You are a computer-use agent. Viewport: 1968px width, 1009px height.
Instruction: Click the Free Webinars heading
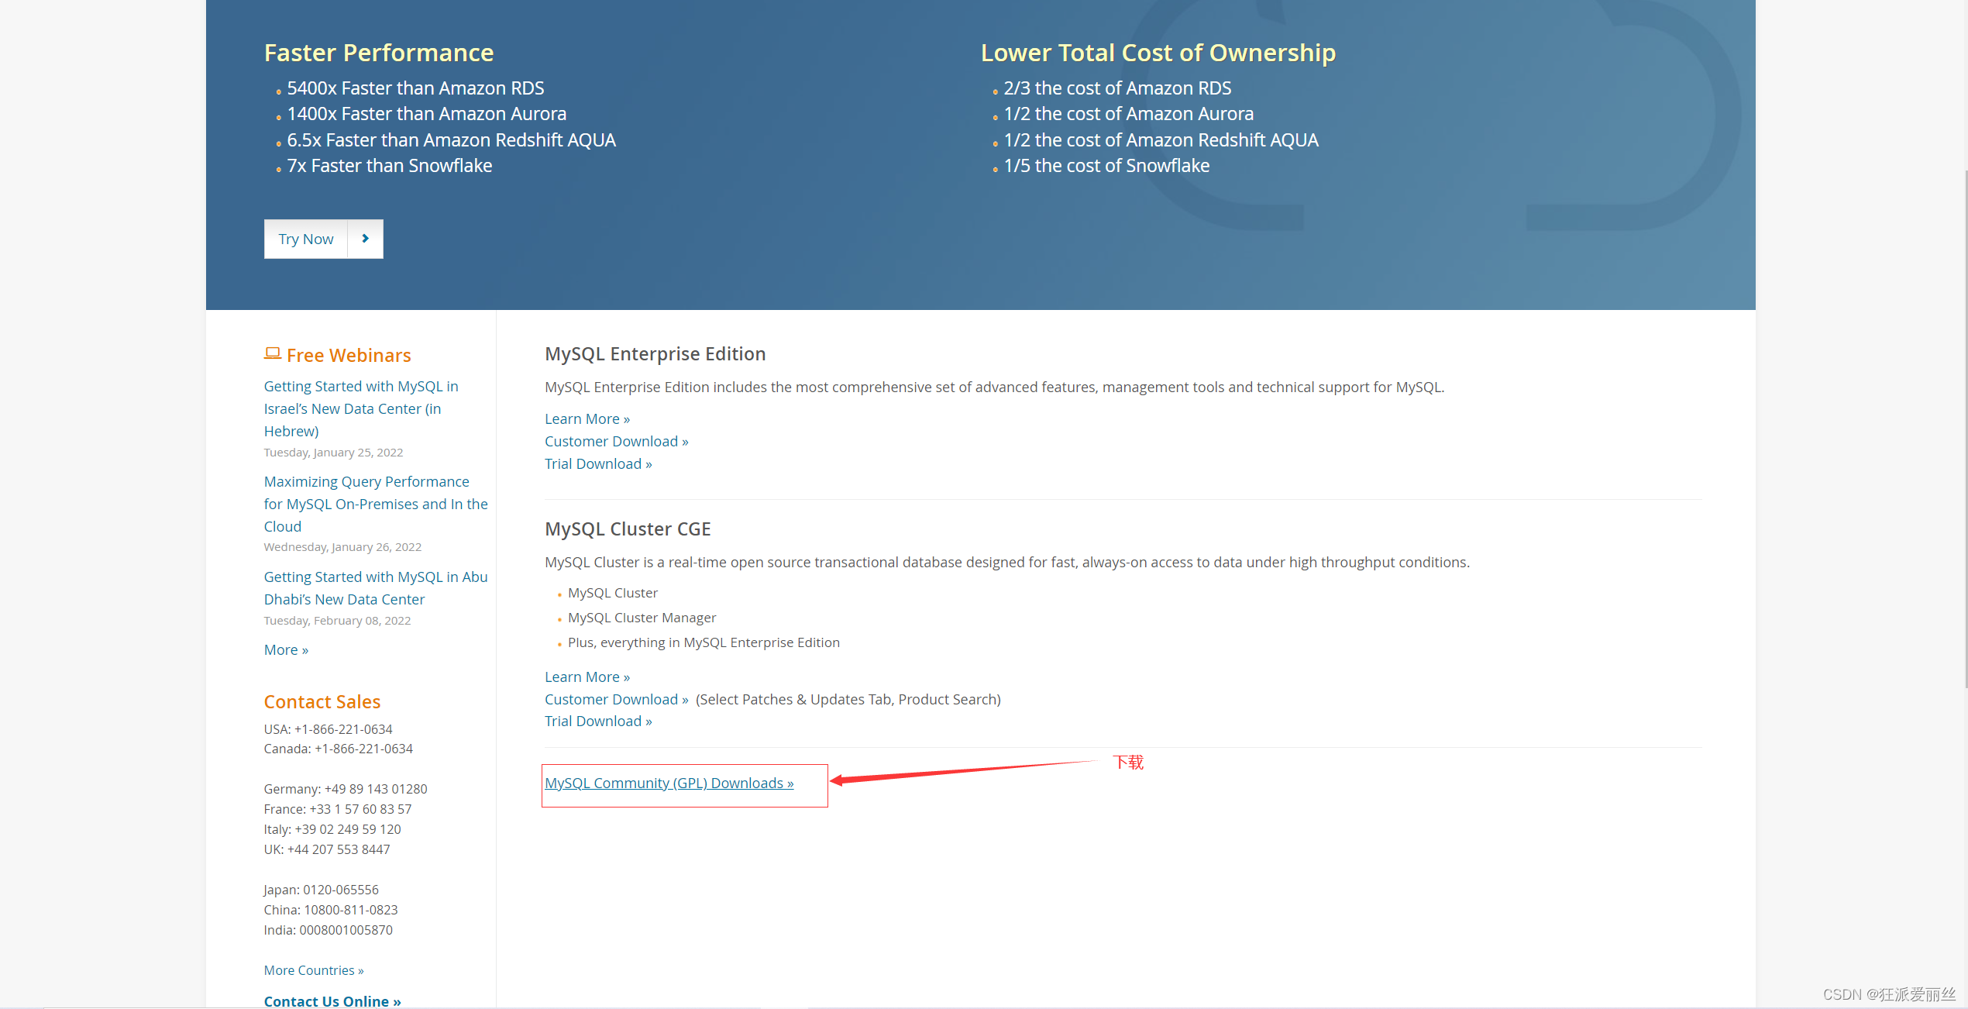(349, 355)
